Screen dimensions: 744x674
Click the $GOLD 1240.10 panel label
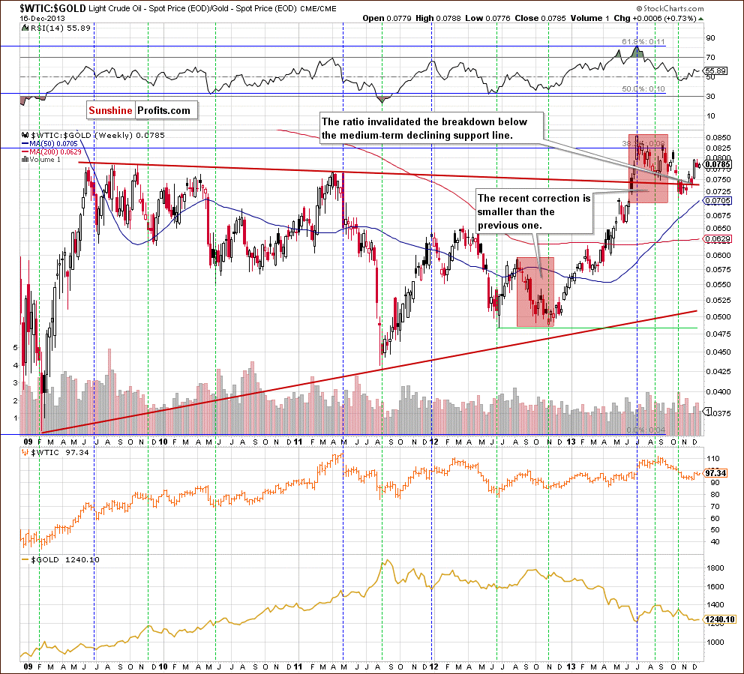click(x=65, y=560)
